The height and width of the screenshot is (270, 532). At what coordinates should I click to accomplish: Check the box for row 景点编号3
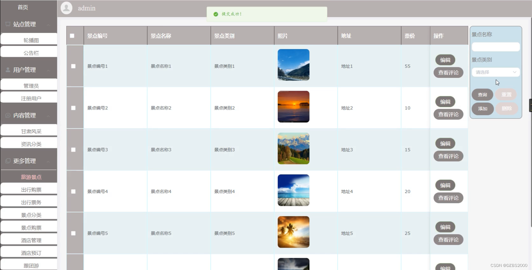coord(73,150)
